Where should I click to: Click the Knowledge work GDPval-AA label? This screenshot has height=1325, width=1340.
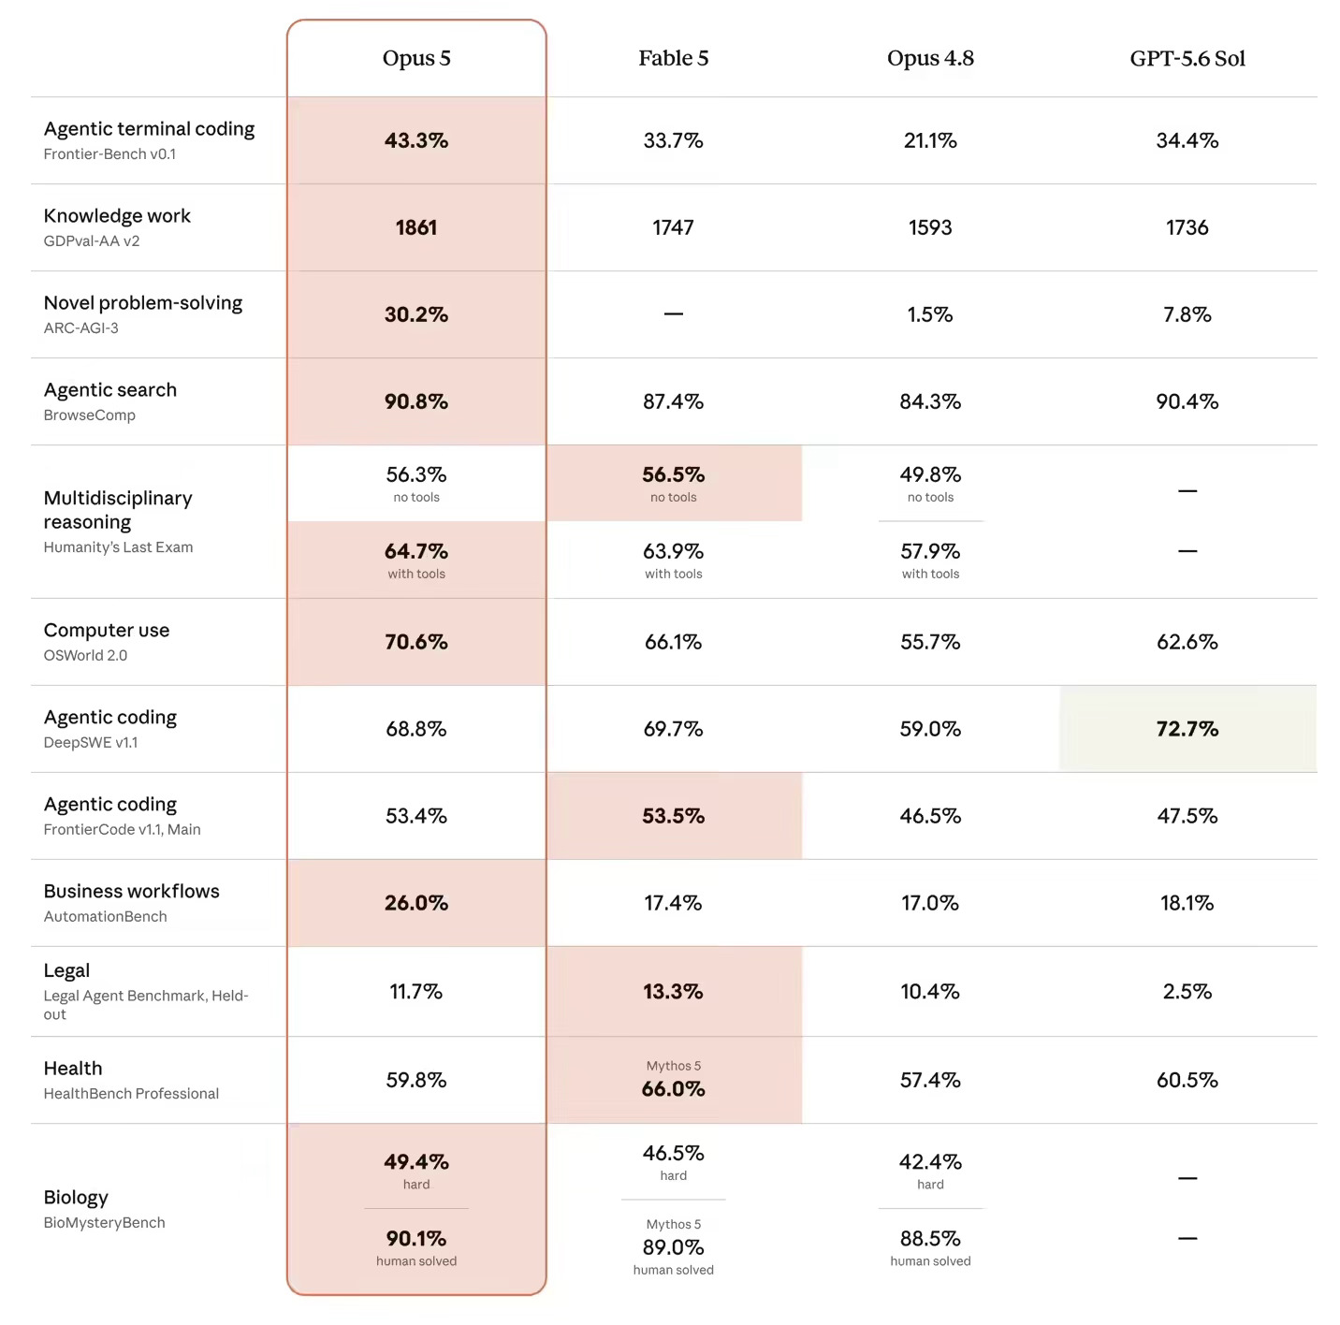(x=117, y=227)
